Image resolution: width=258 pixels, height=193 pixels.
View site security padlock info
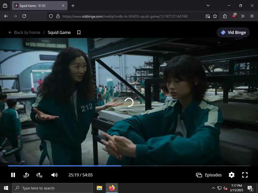coord(58,16)
